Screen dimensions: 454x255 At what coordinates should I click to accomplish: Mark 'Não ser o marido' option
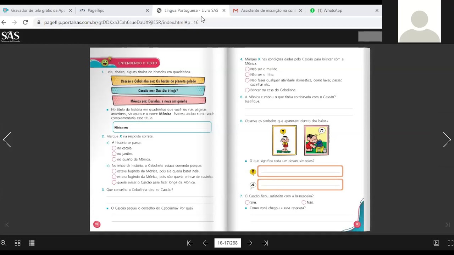(x=247, y=69)
